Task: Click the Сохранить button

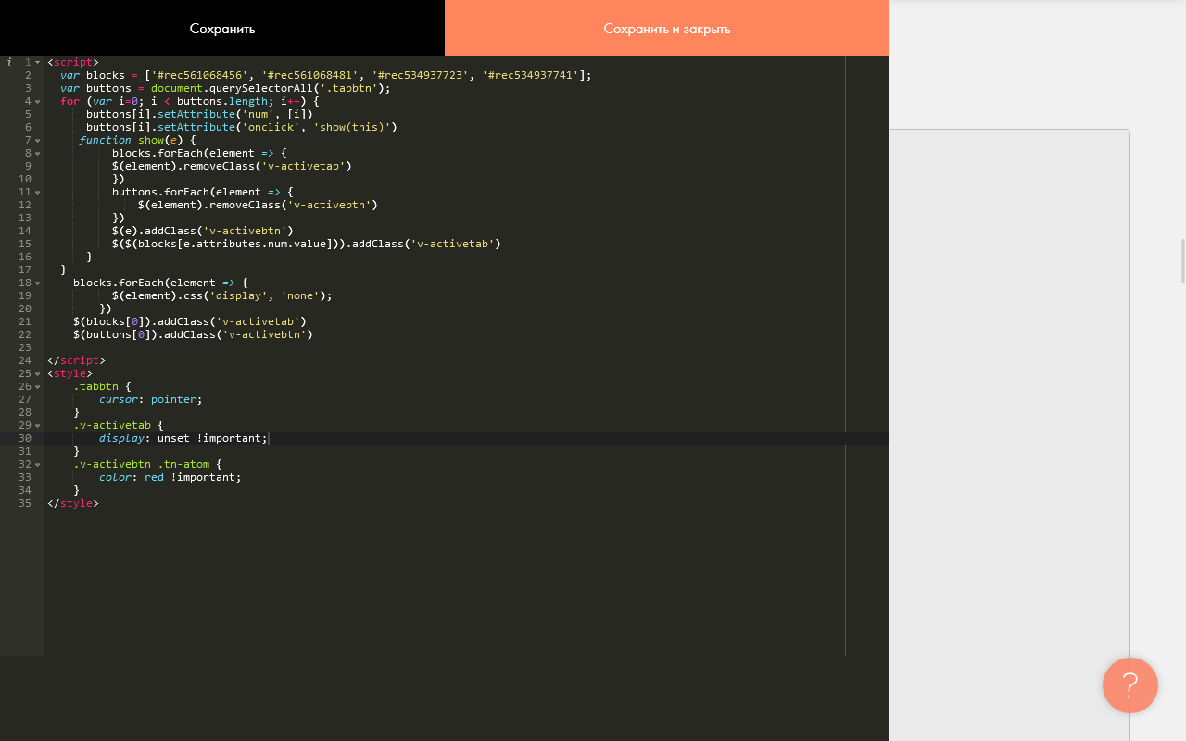Action: click(x=222, y=29)
